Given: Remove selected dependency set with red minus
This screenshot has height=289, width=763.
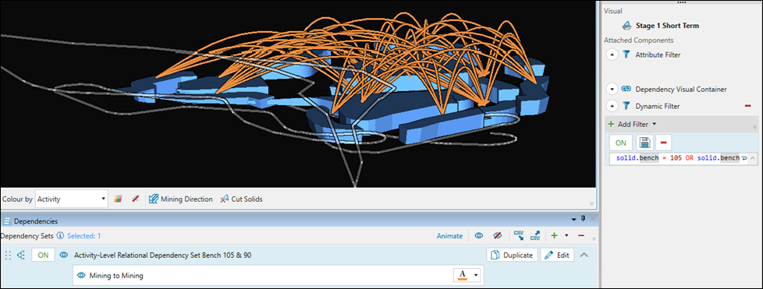Looking at the screenshot, I should click(x=581, y=235).
